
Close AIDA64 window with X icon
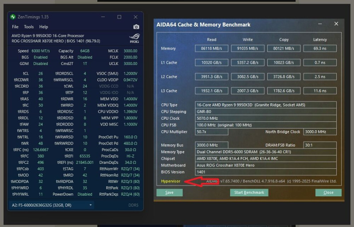point(336,24)
